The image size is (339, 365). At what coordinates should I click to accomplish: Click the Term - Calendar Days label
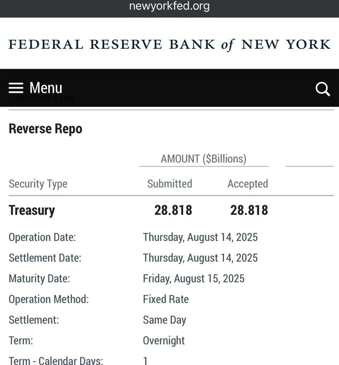click(55, 360)
